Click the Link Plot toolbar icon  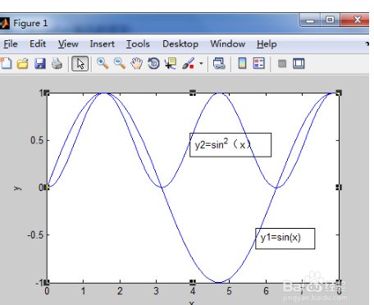point(219,63)
